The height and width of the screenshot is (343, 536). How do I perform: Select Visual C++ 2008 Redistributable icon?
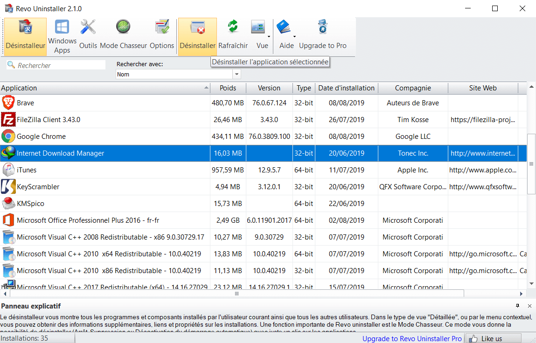pos(8,237)
